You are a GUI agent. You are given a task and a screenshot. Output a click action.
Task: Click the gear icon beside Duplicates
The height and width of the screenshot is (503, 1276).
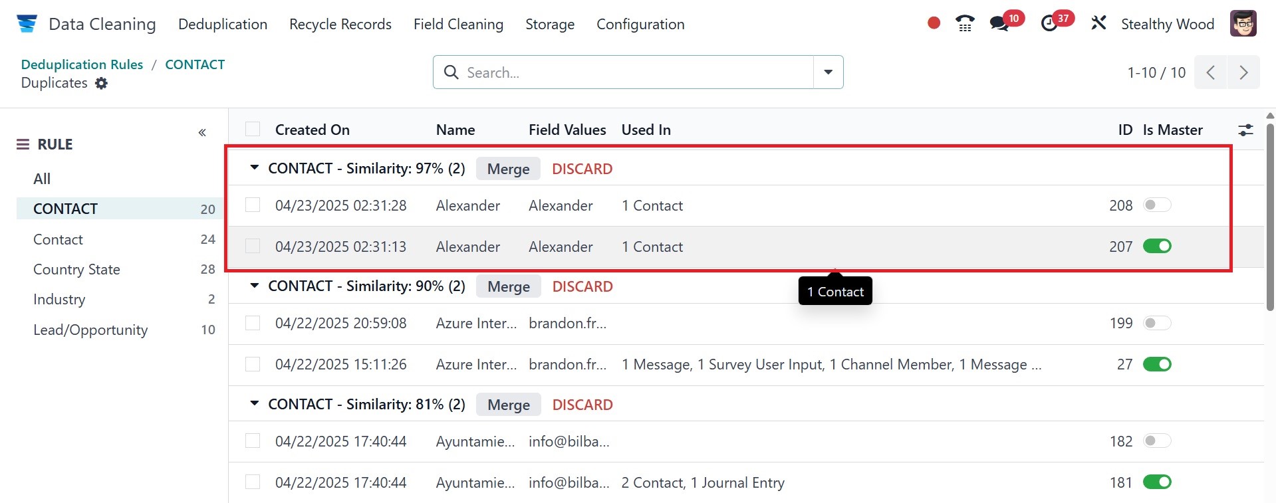[101, 83]
